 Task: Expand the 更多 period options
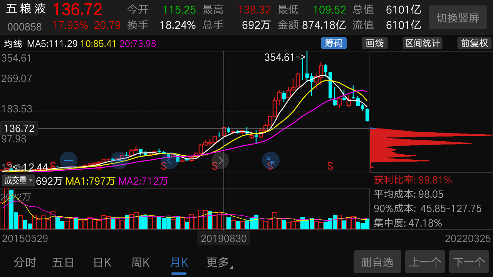click(x=220, y=263)
